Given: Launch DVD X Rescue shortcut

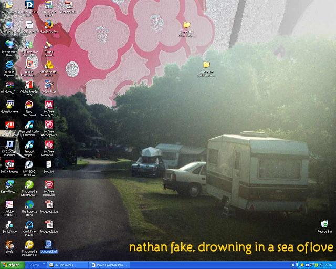Looking at the screenshot, I should pos(9,167).
